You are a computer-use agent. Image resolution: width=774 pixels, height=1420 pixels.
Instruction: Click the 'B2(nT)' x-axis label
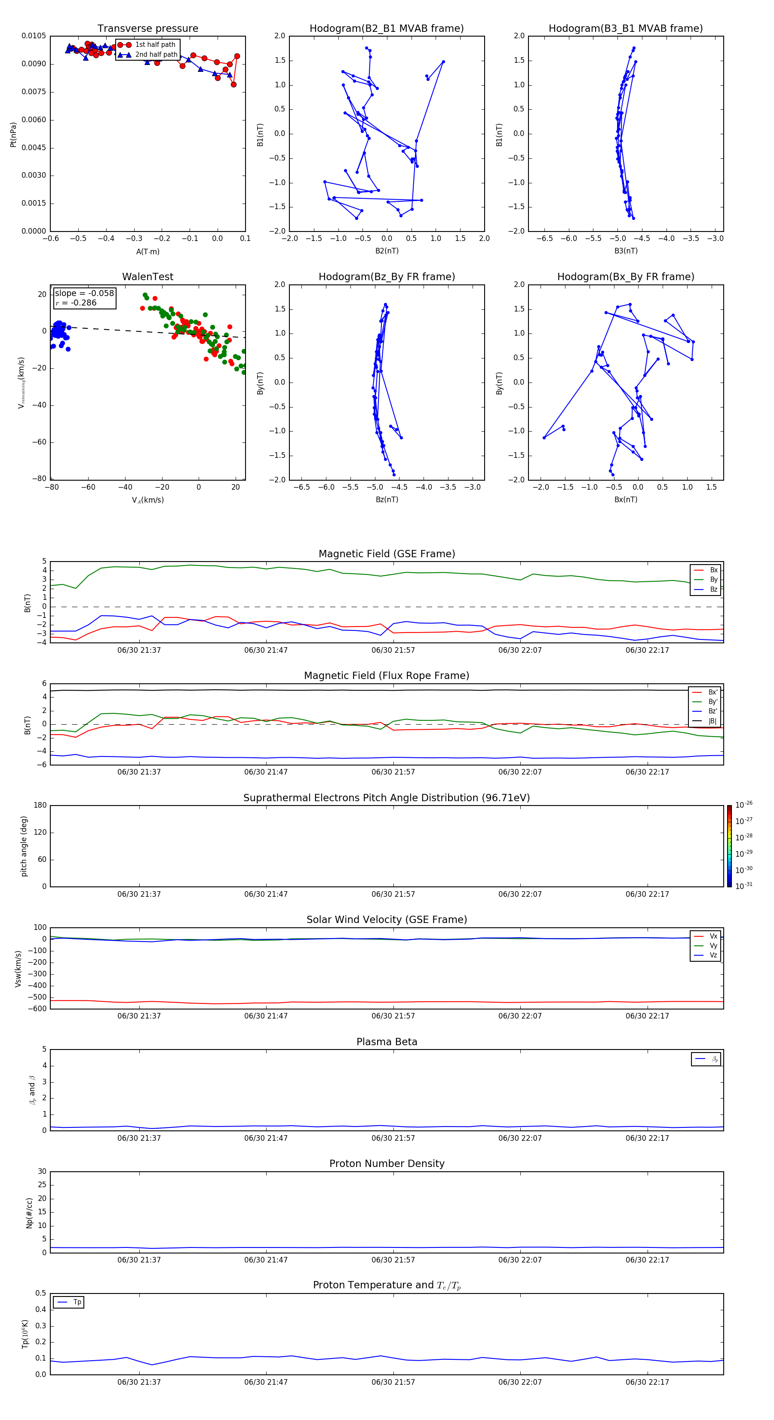coord(387,251)
